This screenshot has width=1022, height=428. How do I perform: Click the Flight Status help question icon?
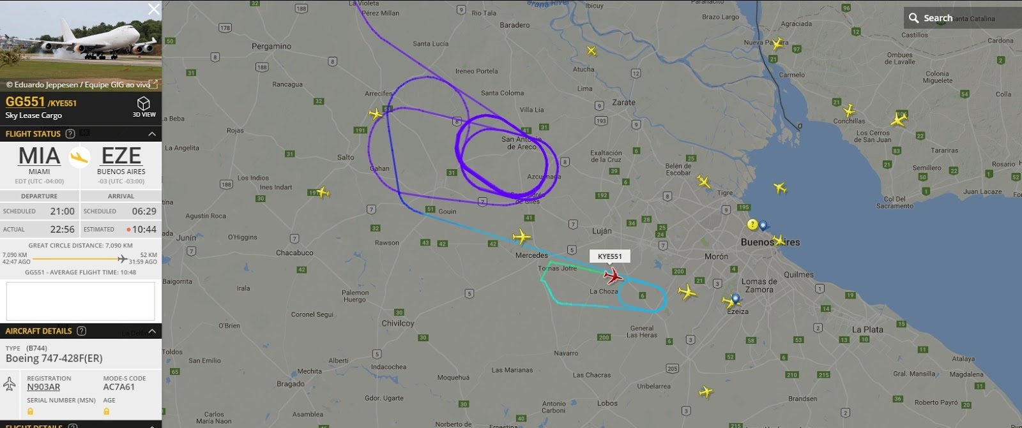[70, 134]
